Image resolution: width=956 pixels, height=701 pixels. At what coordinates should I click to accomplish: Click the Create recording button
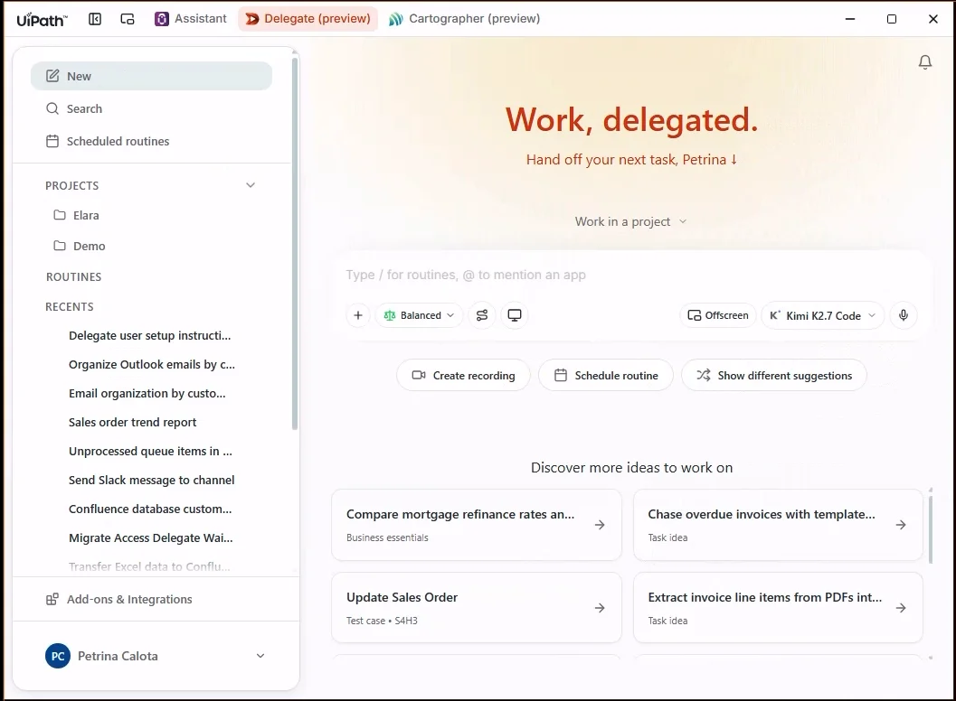tap(463, 376)
